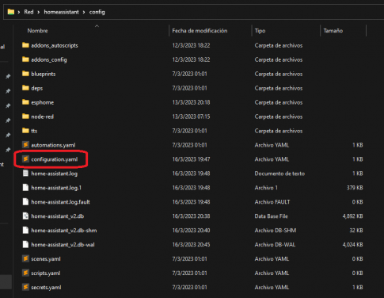
Task: Click the esphome folder icon
Action: coord(25,102)
